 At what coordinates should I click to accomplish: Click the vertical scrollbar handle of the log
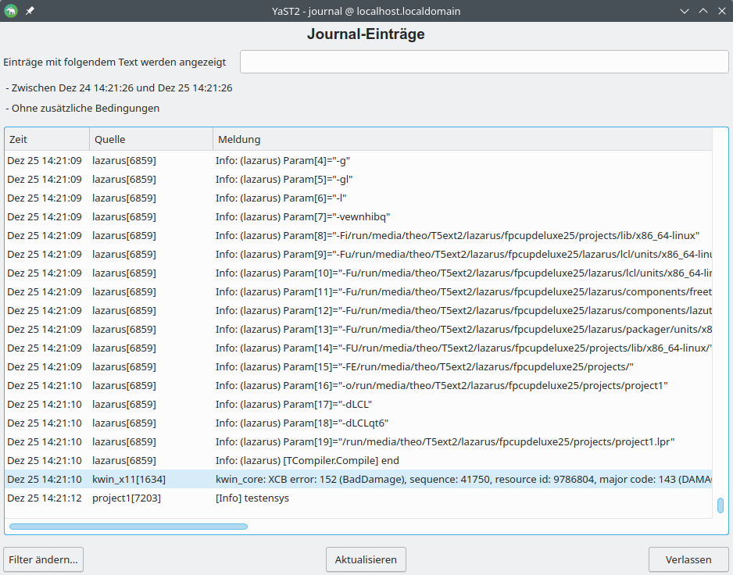[720, 505]
